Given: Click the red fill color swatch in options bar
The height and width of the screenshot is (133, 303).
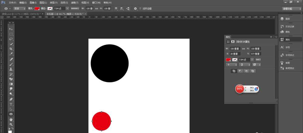Looking at the screenshot, I should [37, 9].
